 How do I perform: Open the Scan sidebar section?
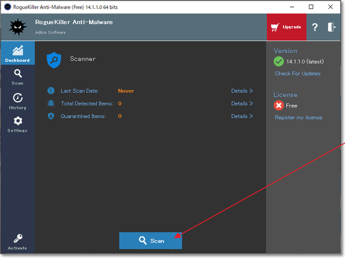pos(17,77)
